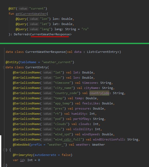
Task: Click the Deferred return type
Action: tap(21, 34)
